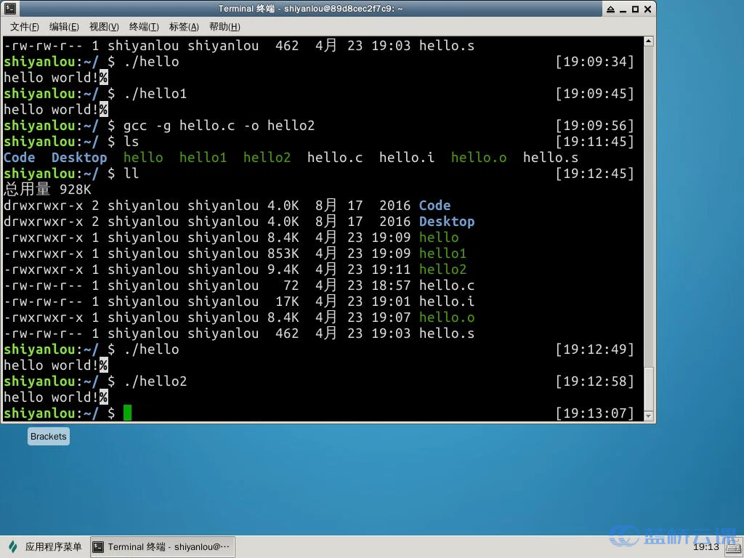Screen dimensions: 744x558
Task: Close the terminal window
Action: pyautogui.click(x=647, y=9)
